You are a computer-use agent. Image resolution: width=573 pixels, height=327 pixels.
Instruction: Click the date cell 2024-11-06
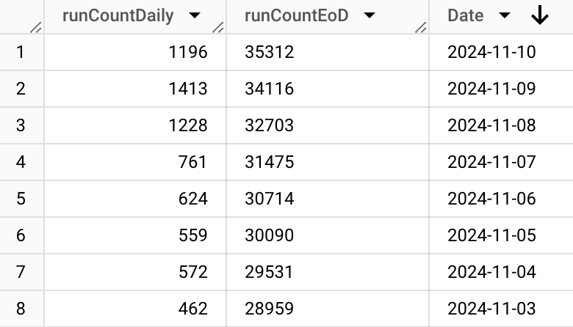click(501, 199)
